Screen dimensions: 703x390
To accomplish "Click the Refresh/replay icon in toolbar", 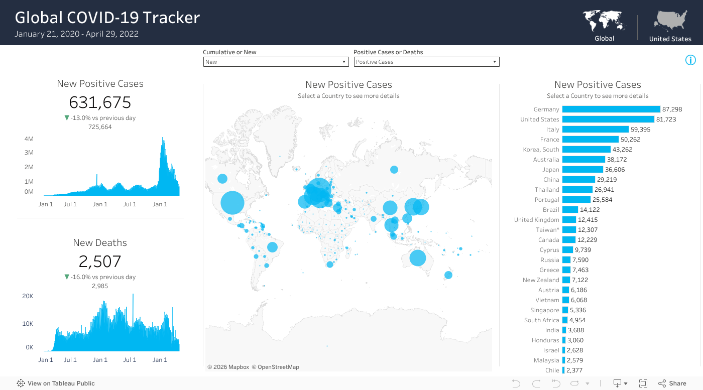I will [x=575, y=383].
